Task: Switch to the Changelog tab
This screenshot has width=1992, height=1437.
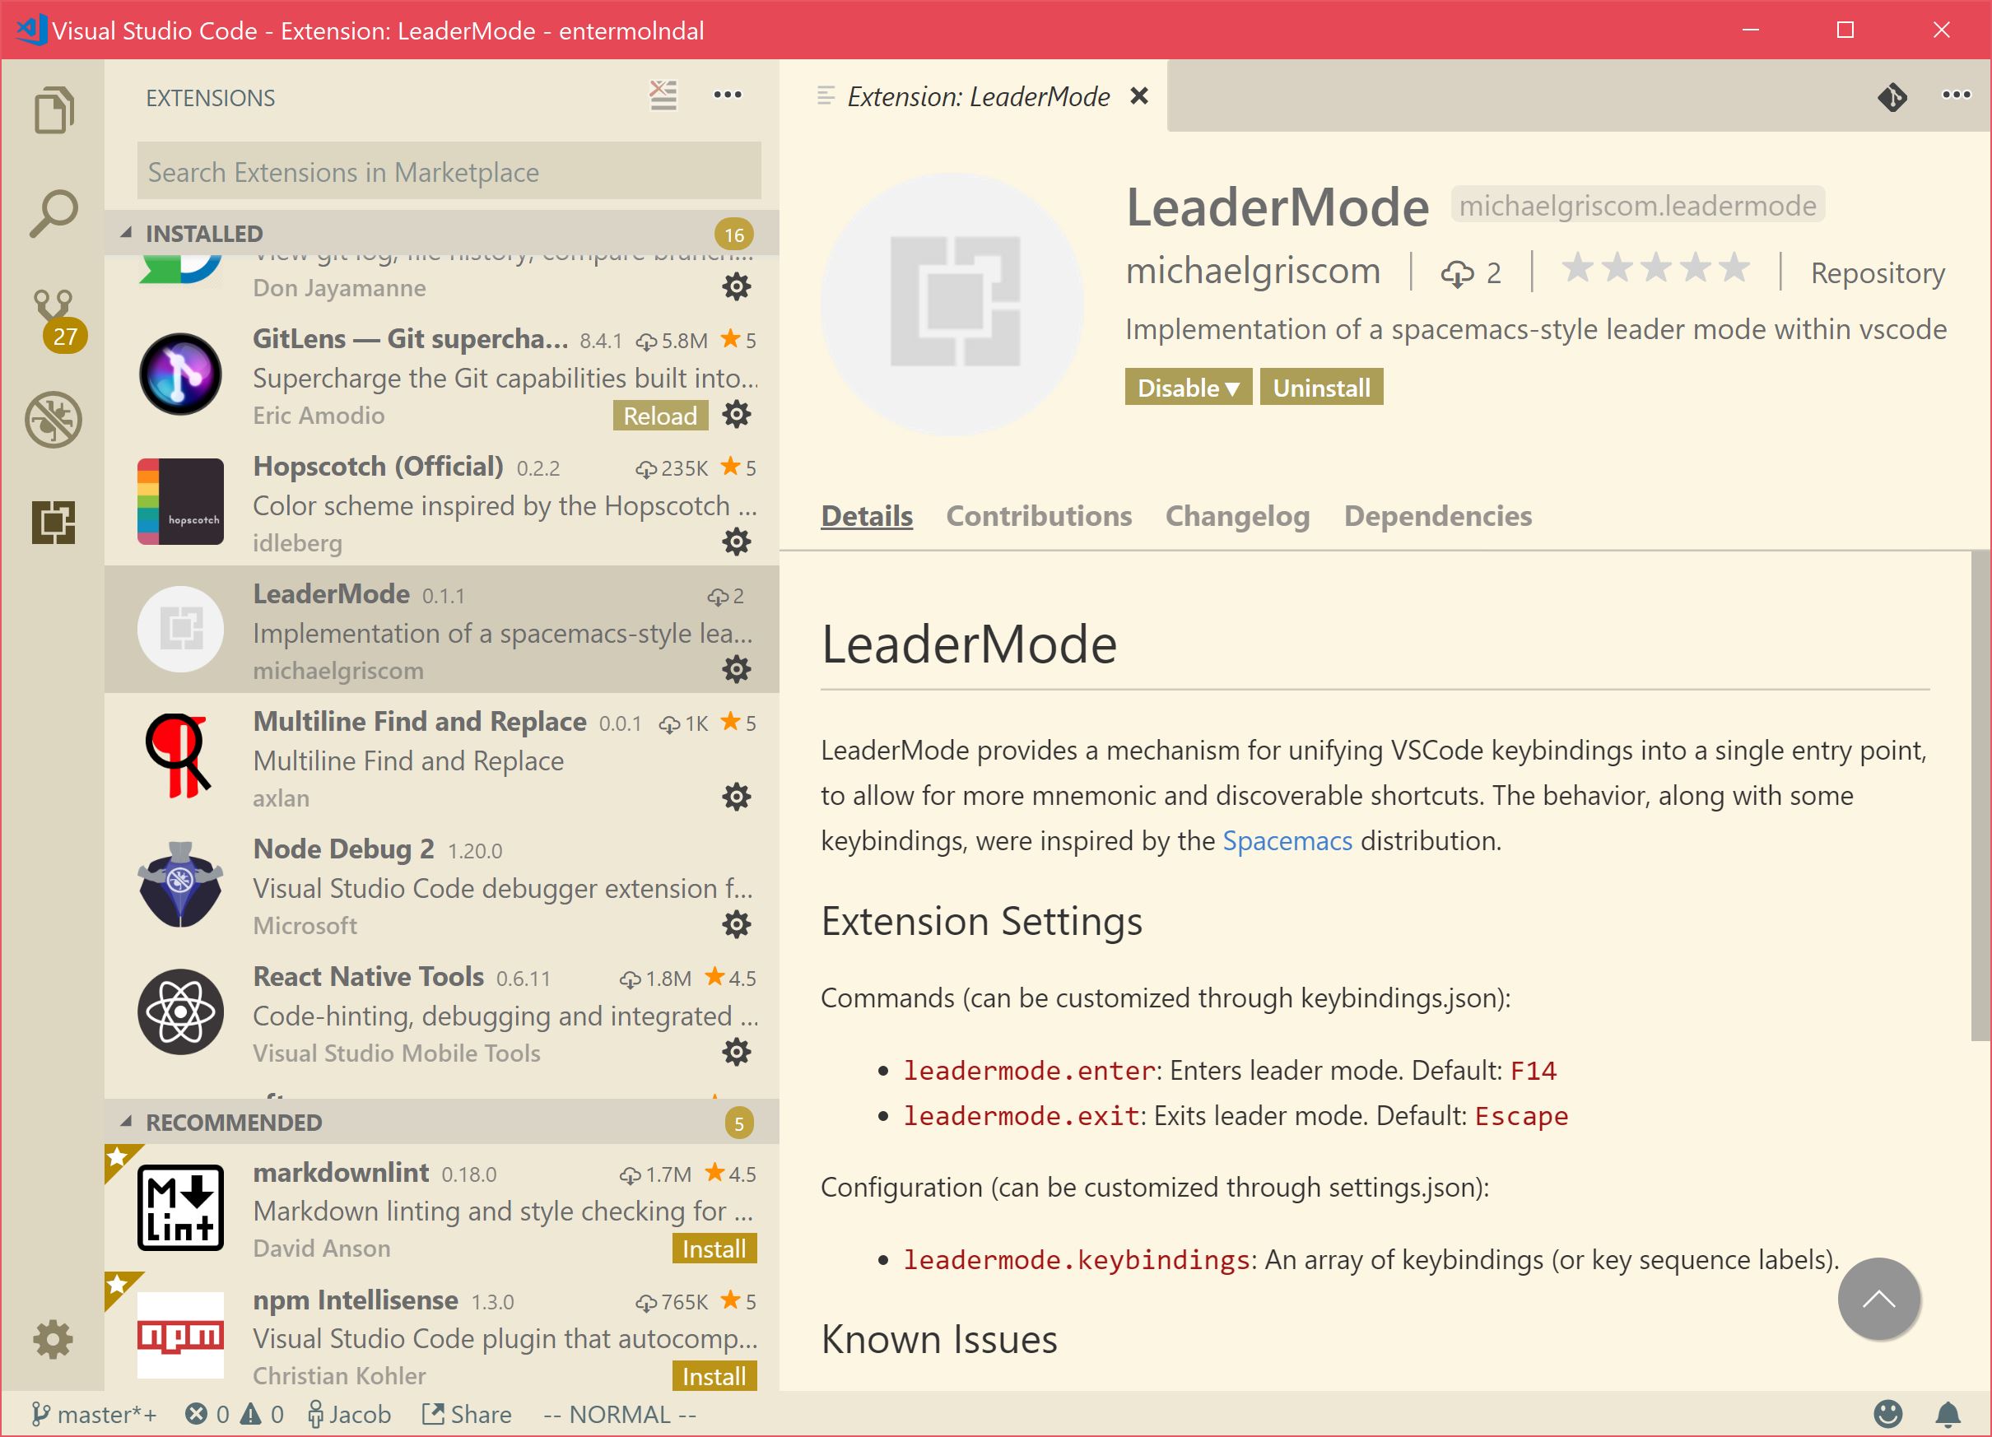Action: [1237, 515]
